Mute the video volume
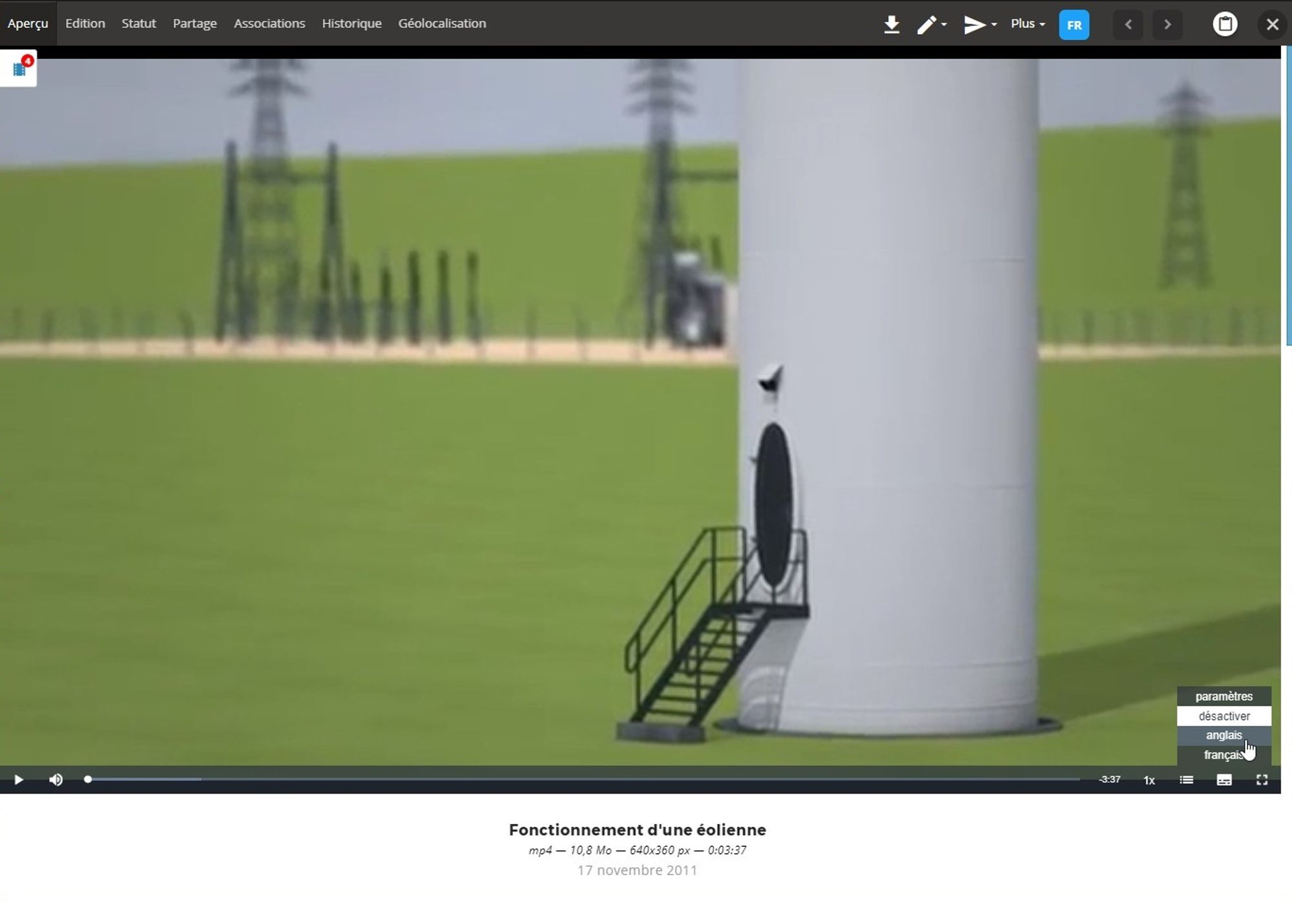This screenshot has height=901, width=1292. (56, 780)
